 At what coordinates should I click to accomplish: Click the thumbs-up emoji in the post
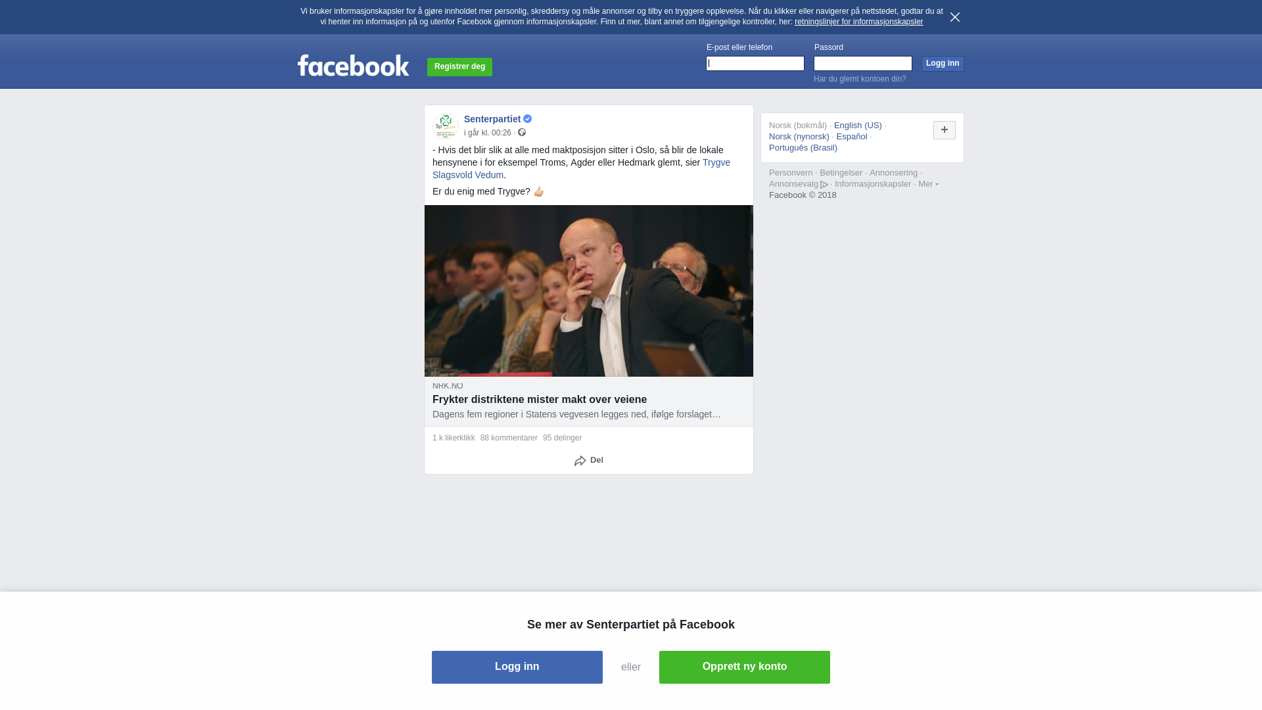pos(539,191)
